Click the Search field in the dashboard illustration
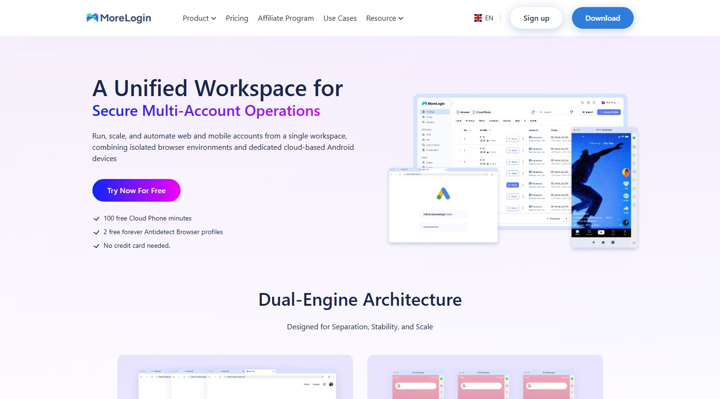The height and width of the screenshot is (399, 720). click(x=552, y=112)
